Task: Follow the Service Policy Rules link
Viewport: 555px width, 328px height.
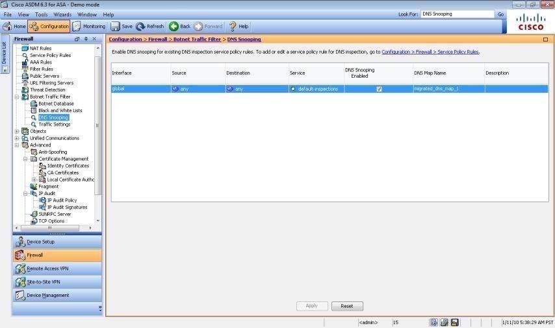Action: pyautogui.click(x=430, y=52)
